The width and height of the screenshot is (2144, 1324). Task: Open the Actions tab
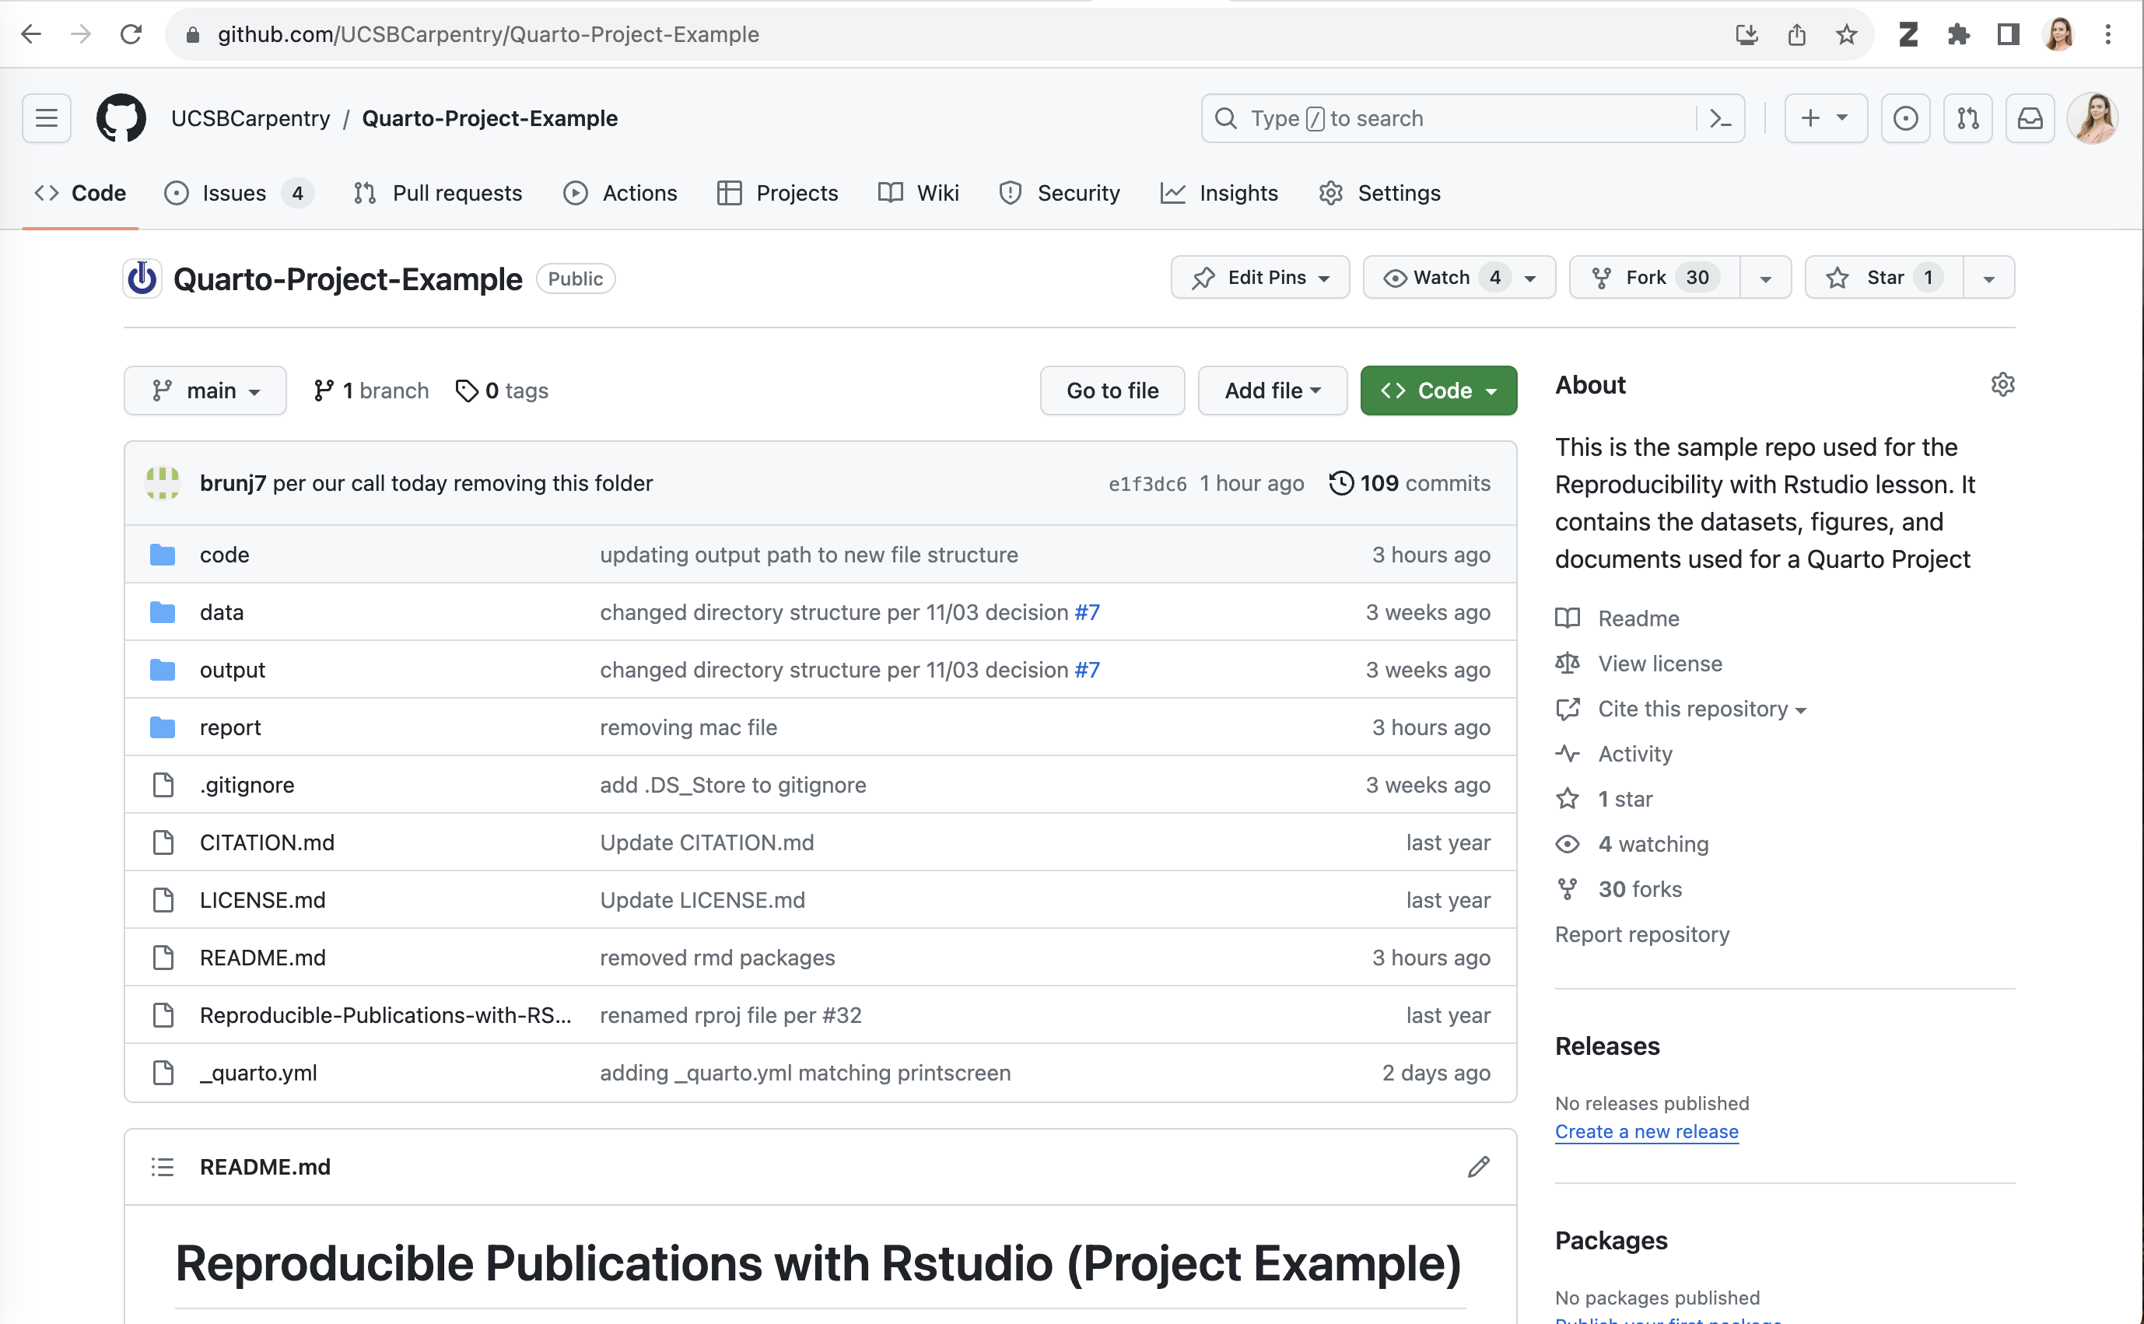(620, 193)
